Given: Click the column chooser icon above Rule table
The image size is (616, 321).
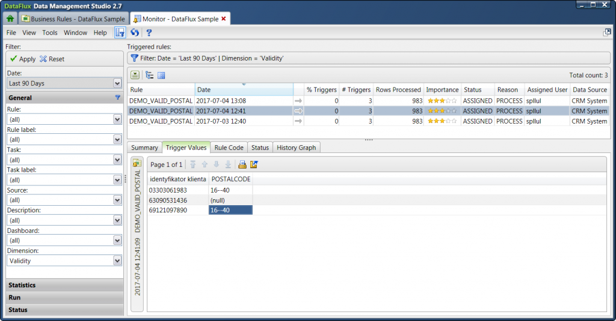Looking at the screenshot, I should pyautogui.click(x=161, y=75).
